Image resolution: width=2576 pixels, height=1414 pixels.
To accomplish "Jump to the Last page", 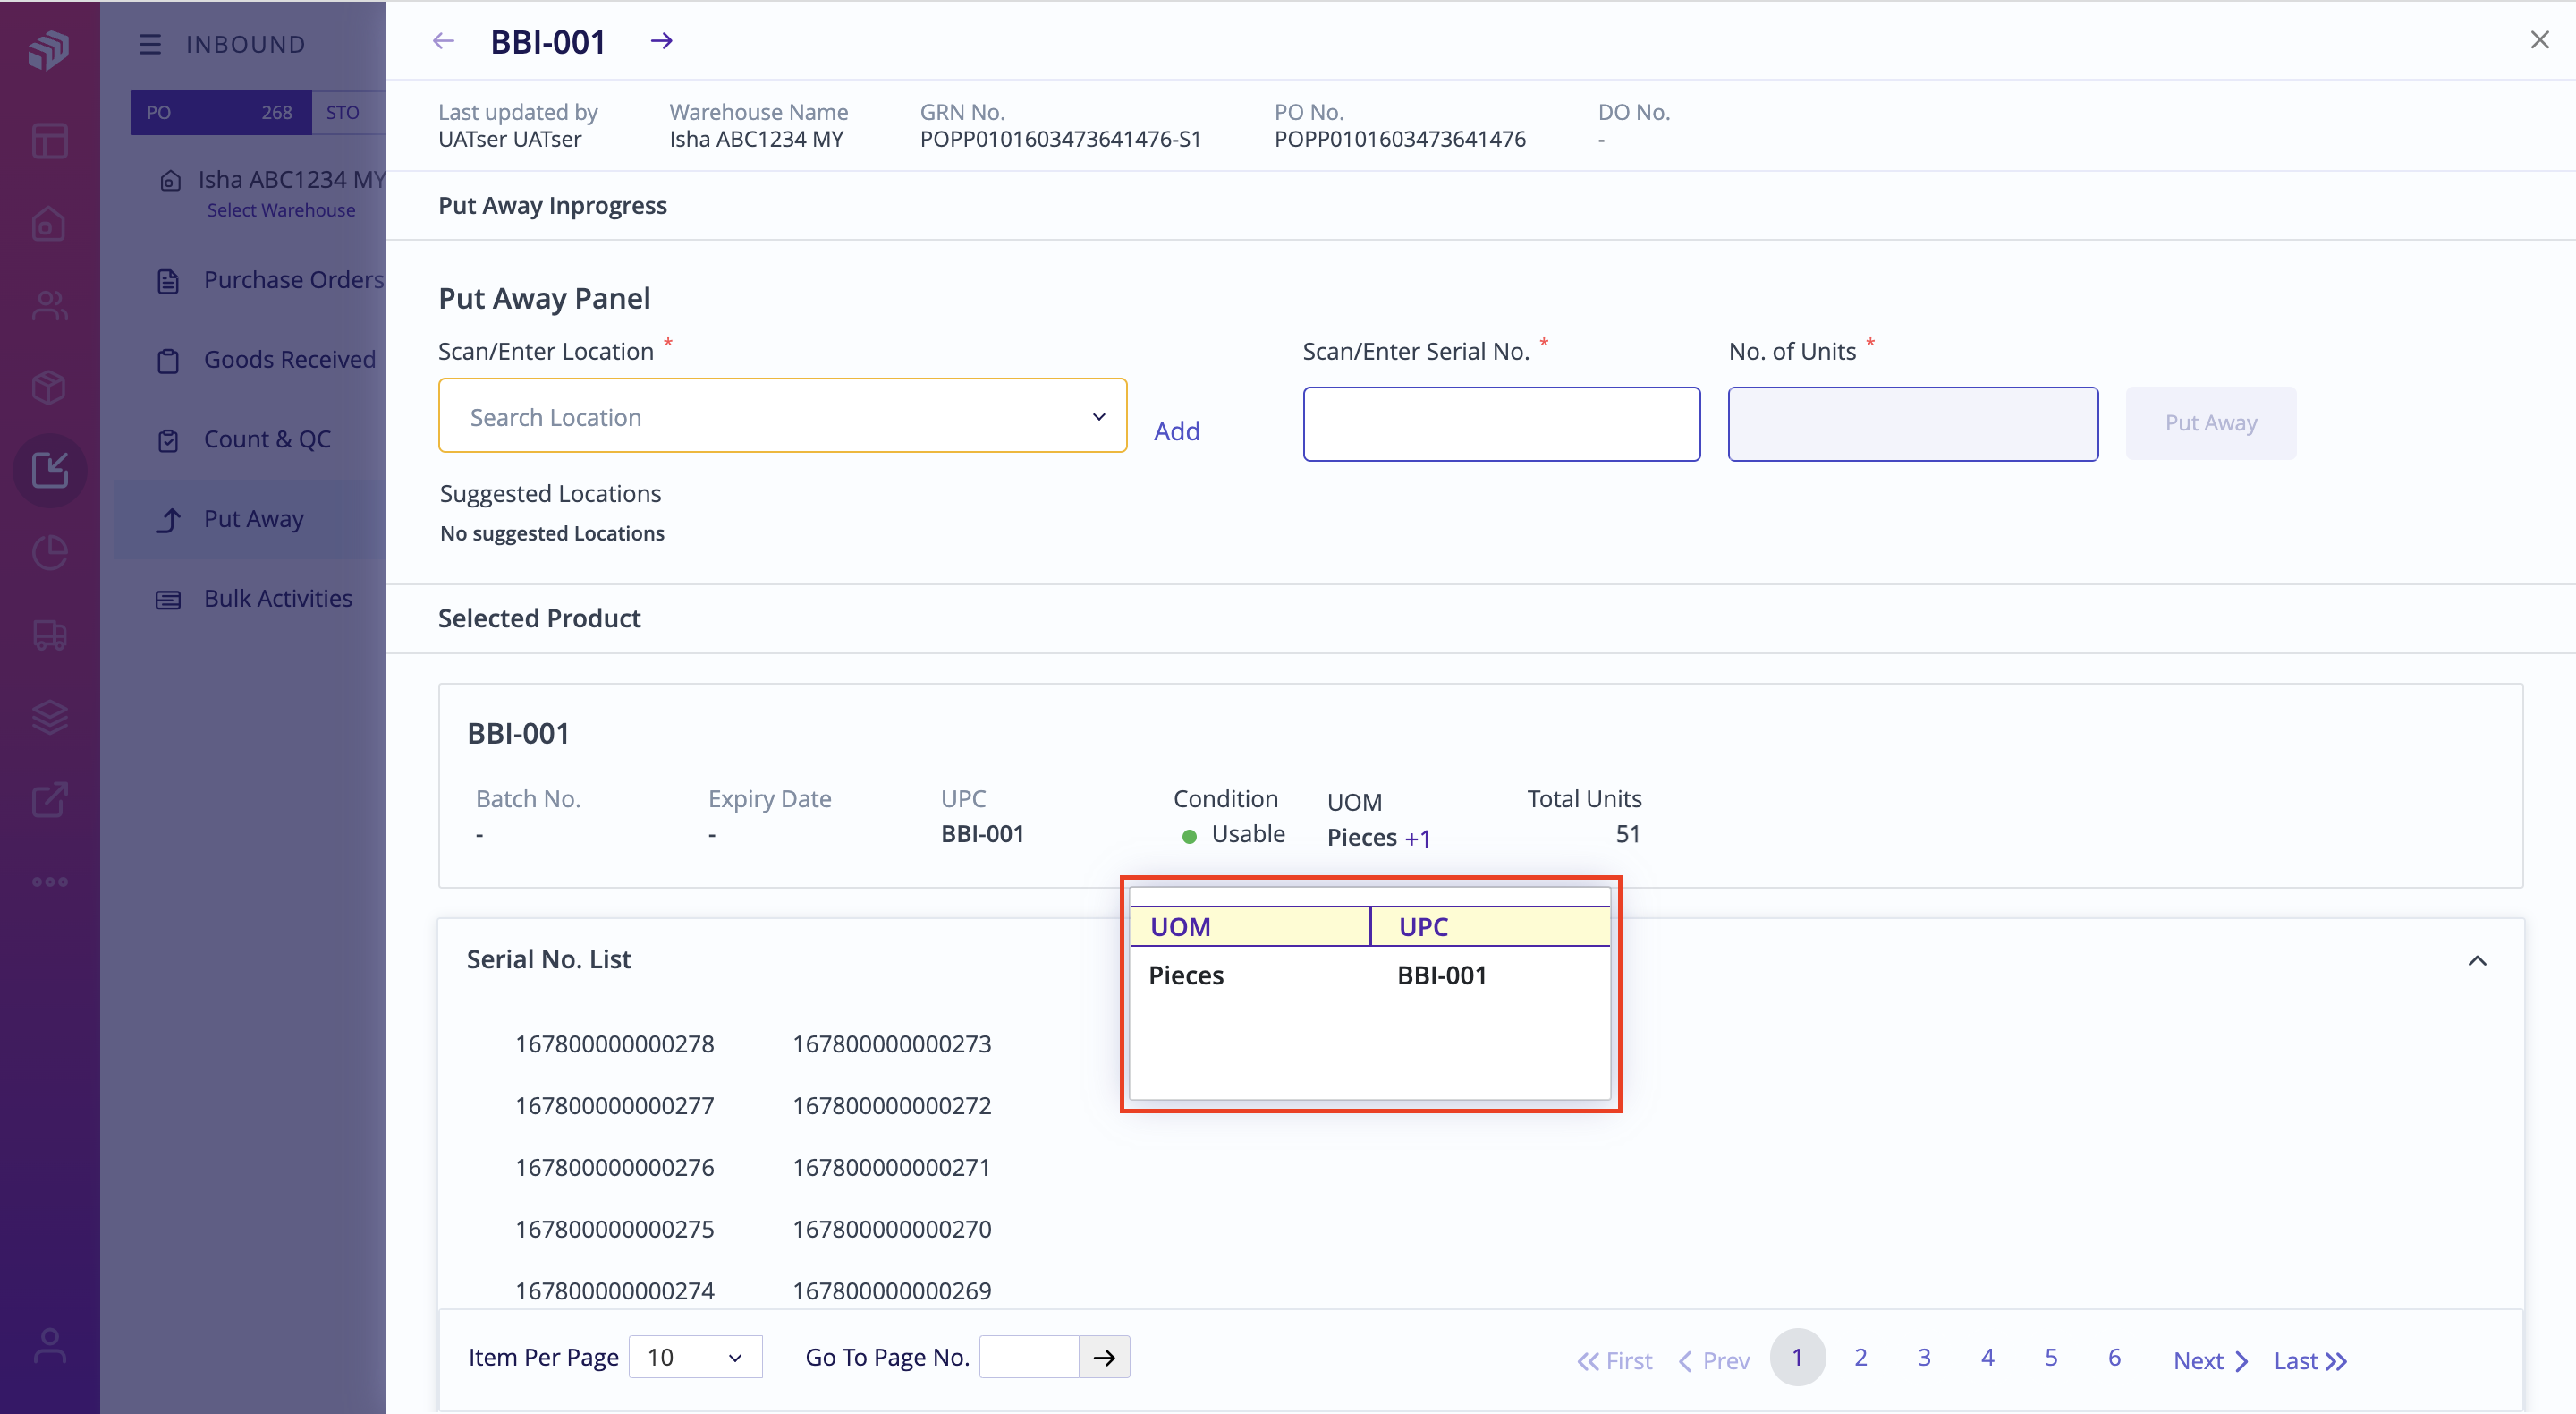I will [2310, 1361].
